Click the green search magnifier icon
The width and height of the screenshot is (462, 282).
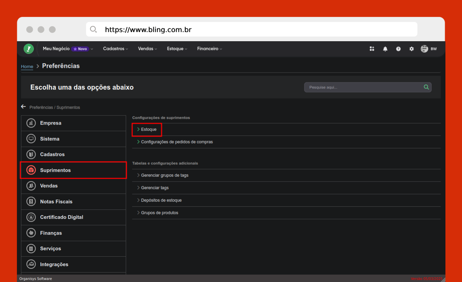coord(426,87)
